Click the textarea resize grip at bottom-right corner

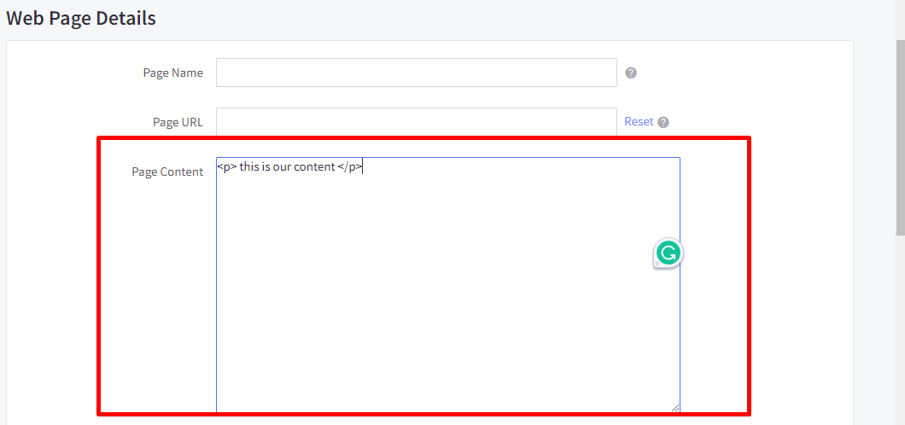675,408
